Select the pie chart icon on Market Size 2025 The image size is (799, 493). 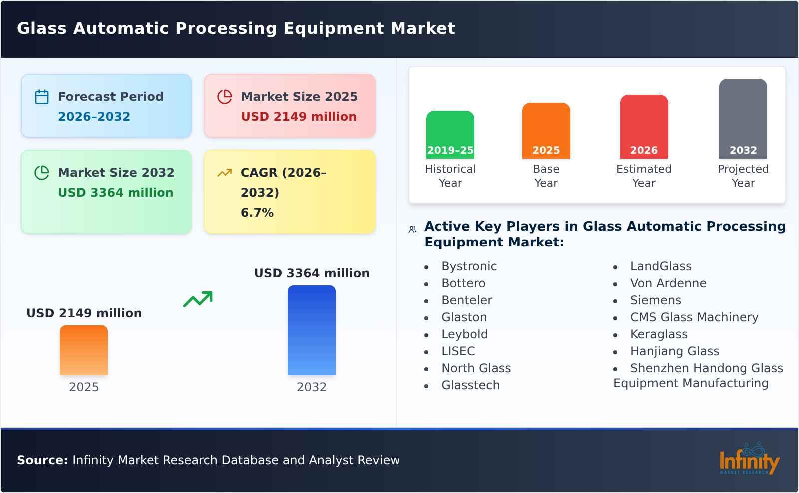tap(225, 96)
